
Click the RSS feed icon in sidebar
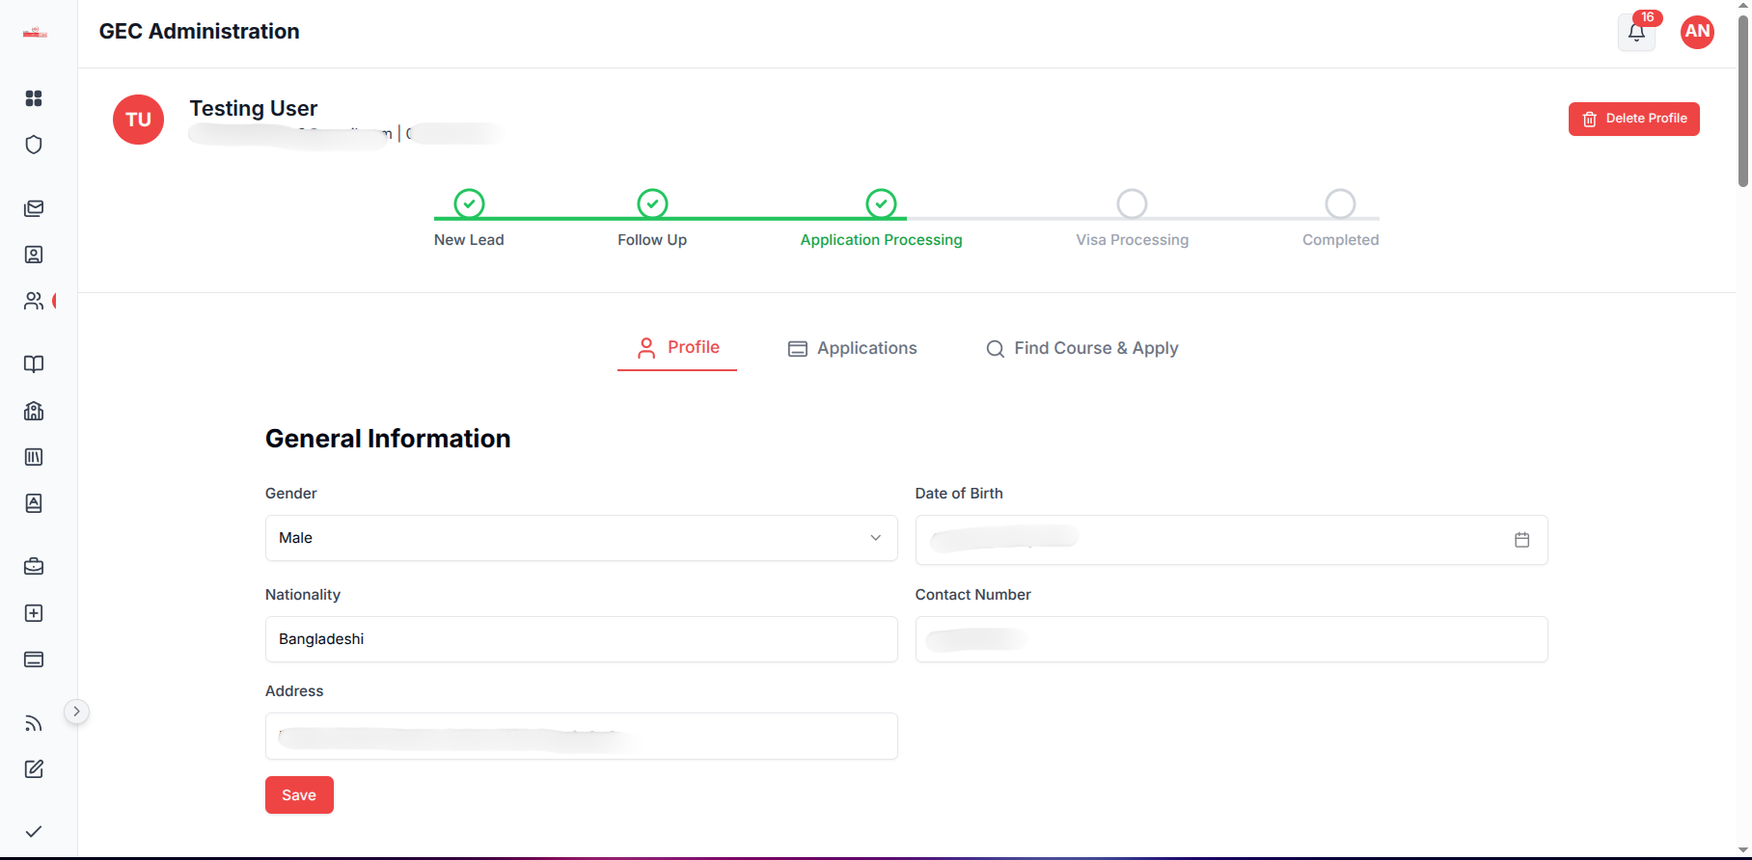coord(34,723)
